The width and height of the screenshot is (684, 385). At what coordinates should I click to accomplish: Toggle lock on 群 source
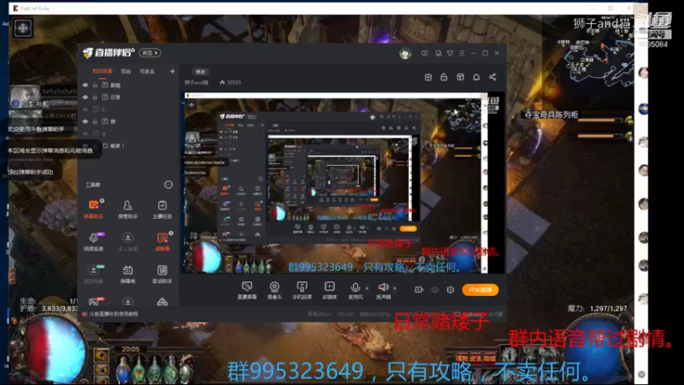coord(95,121)
